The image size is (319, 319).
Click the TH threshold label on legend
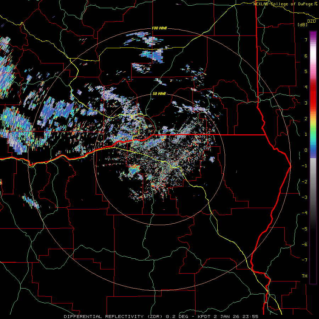point(304,276)
